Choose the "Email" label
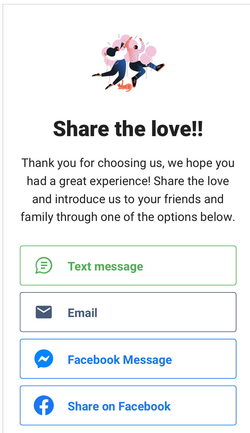Viewport: 250px width, 433px height. (82, 313)
